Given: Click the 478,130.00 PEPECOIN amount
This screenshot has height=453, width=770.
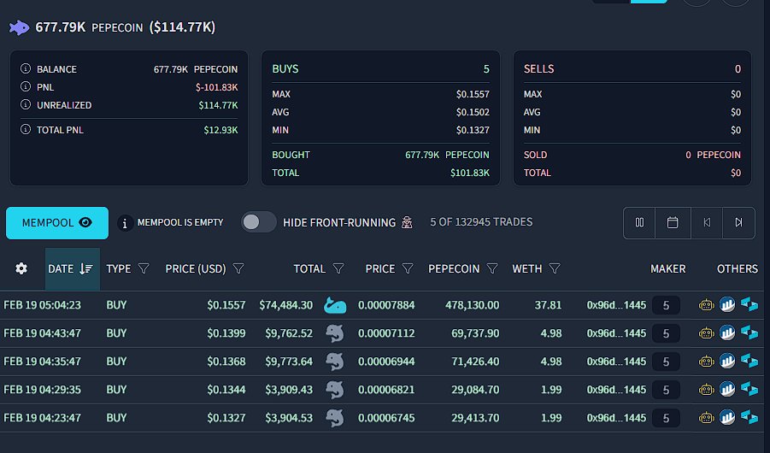Looking at the screenshot, I should [472, 305].
